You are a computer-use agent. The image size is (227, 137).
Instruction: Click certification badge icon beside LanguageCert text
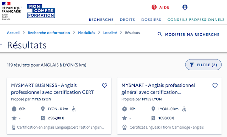[x=14, y=128]
